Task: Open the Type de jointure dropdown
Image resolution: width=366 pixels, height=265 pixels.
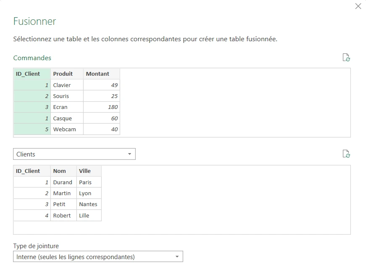Action: [98, 257]
